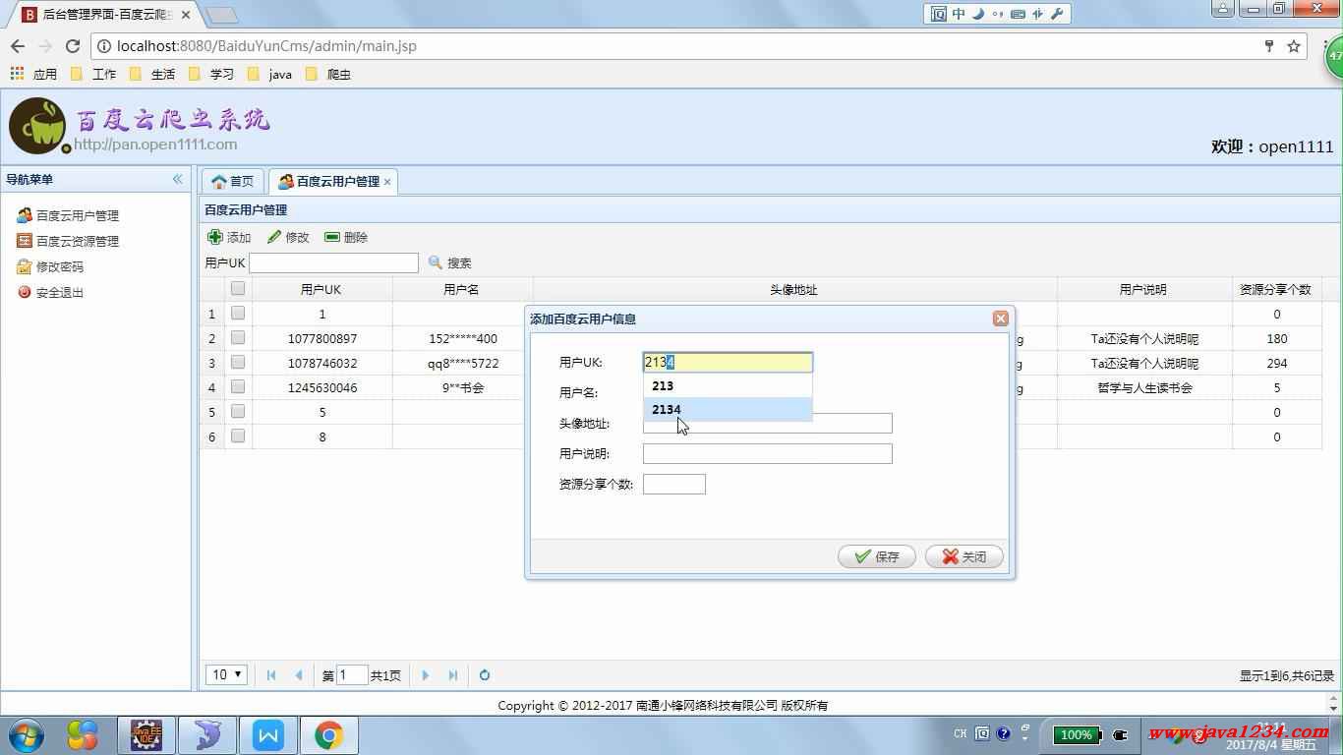The width and height of the screenshot is (1343, 755).
Task: Sort by 用户UK column header
Action: pos(321,289)
